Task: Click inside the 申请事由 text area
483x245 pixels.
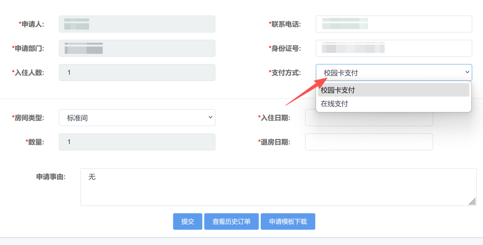Action: [278, 187]
